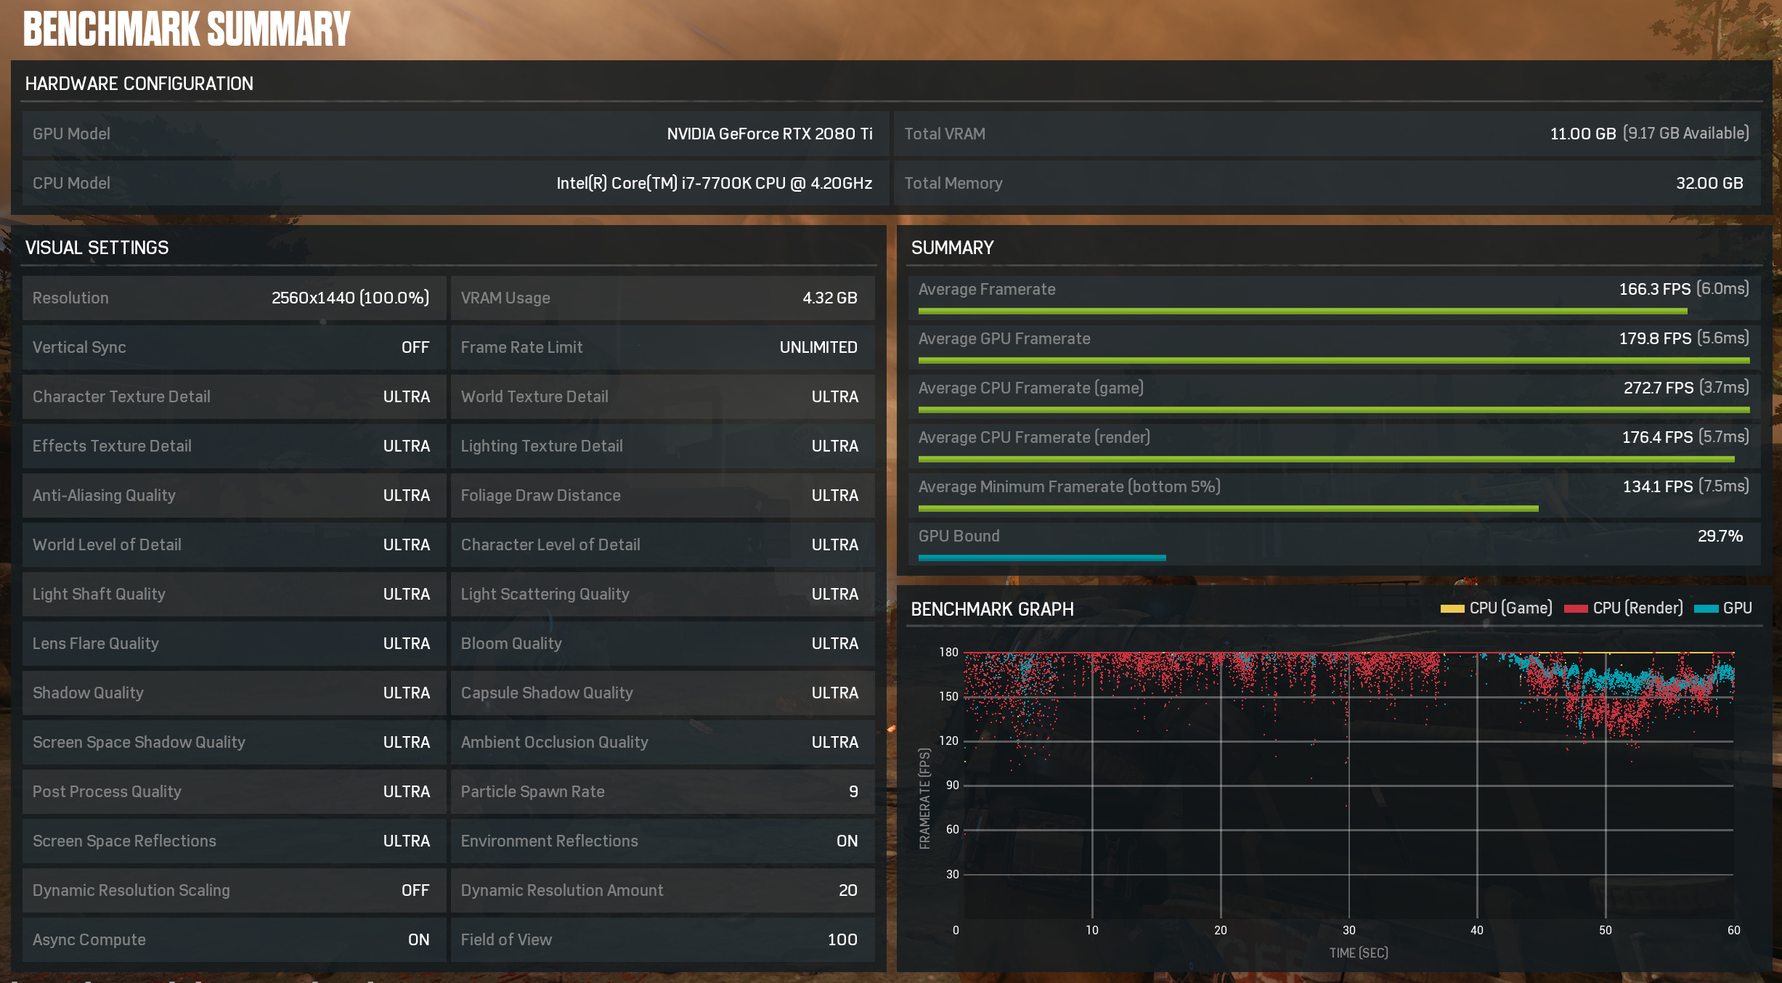Click the Visual Settings section header

click(x=97, y=248)
